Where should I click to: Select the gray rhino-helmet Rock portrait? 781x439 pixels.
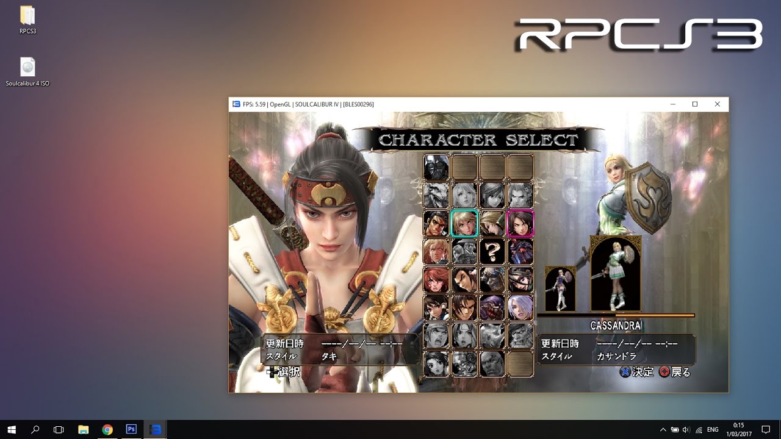pos(492,335)
